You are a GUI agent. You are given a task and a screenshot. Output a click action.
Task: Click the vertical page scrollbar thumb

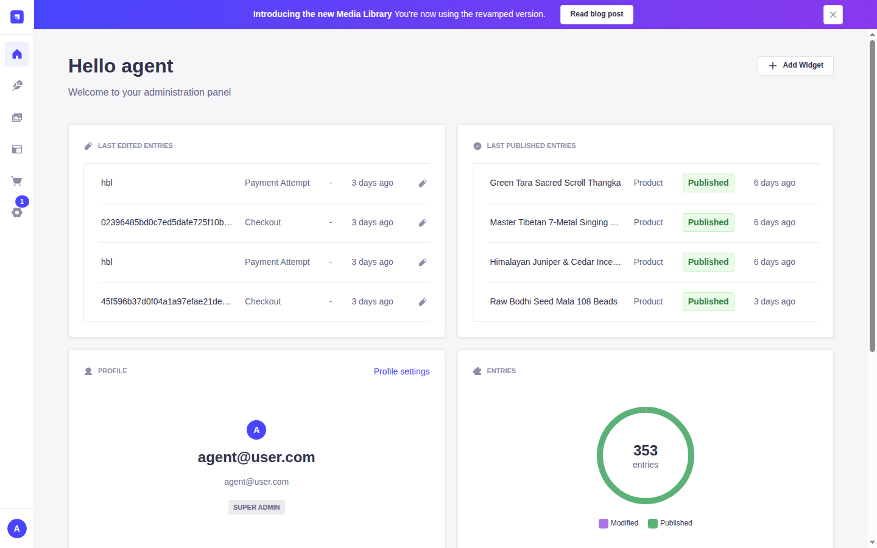872,195
